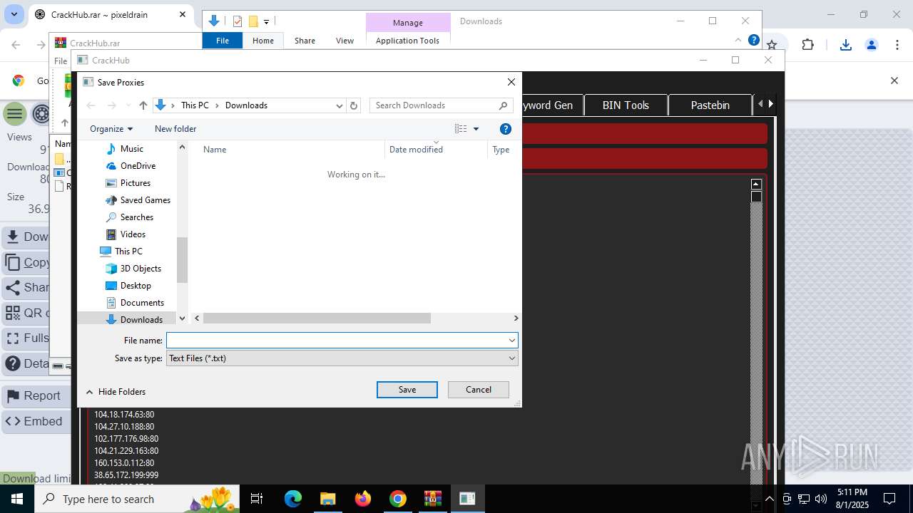
Task: Select Pictures in the navigation tree
Action: click(136, 183)
